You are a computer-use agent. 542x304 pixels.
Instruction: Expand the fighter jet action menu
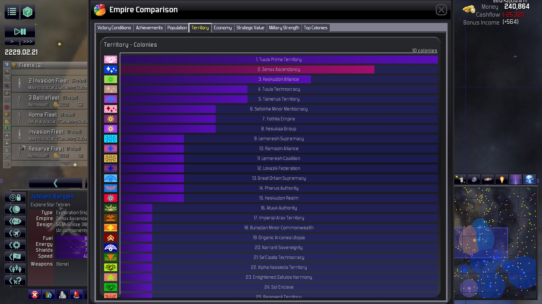coord(15,233)
